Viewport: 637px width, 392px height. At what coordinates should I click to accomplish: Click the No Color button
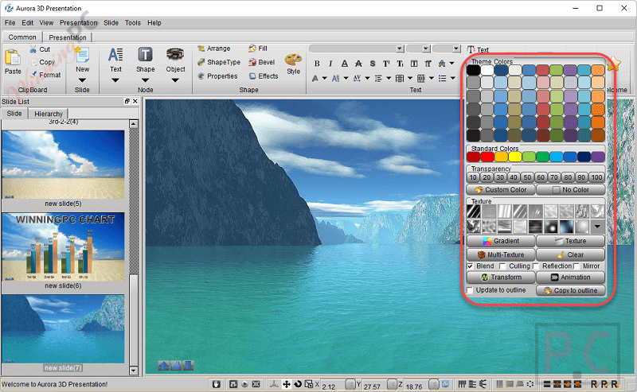point(570,189)
